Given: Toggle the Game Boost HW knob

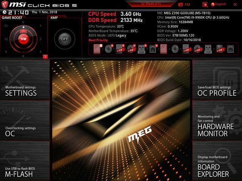Looking at the screenshot, I should pos(23,39).
